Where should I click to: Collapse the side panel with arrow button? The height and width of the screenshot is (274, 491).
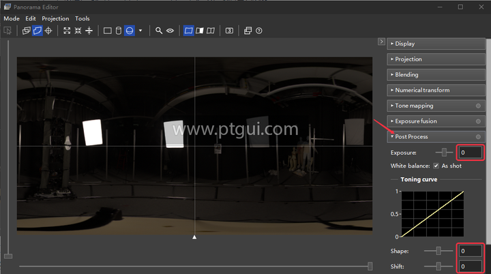pos(381,42)
